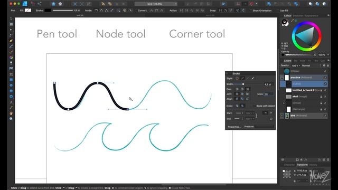Choose Pen Mode in the Mode group

click(96, 11)
